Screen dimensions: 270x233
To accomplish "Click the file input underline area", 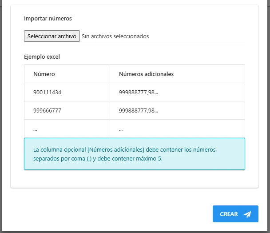I will click(135, 43).
